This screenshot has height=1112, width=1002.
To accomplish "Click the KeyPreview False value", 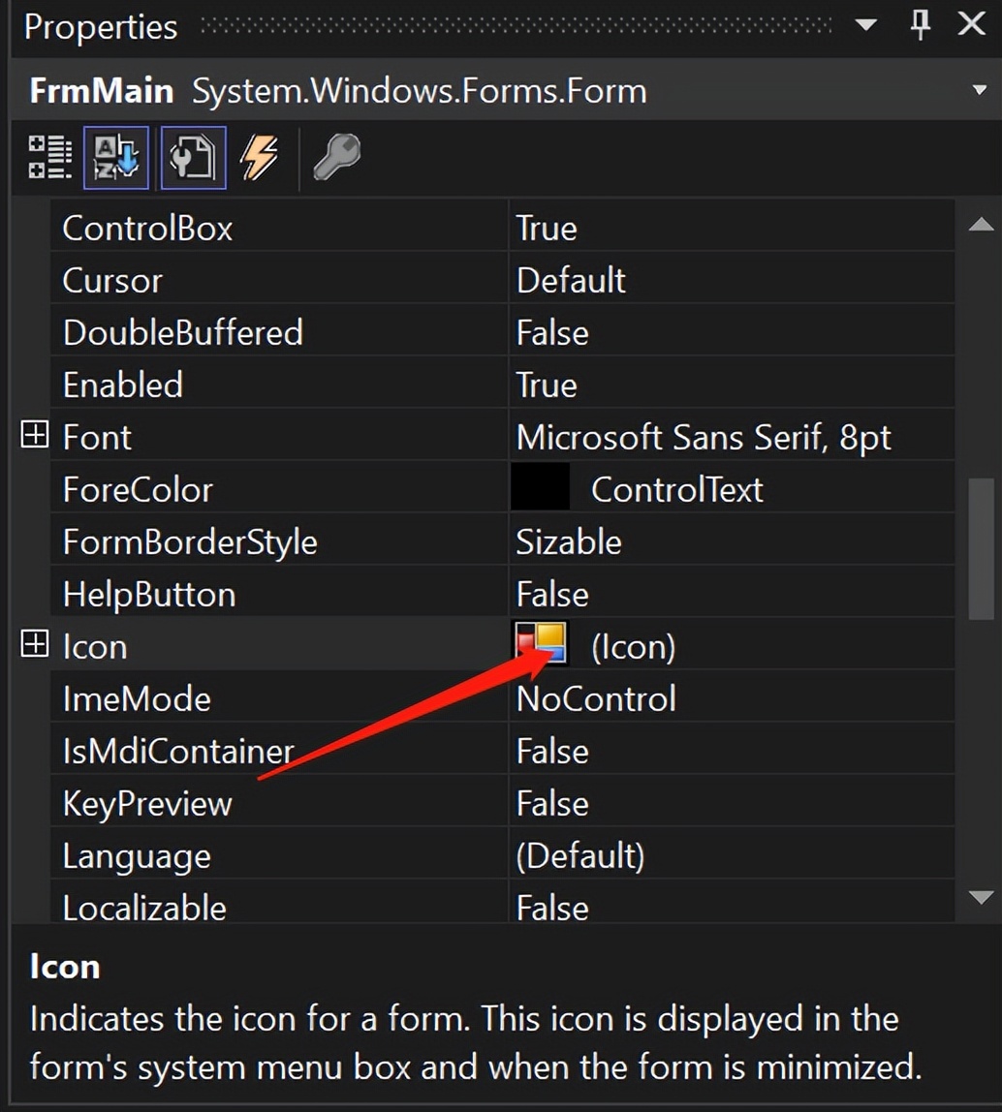I will 552,803.
